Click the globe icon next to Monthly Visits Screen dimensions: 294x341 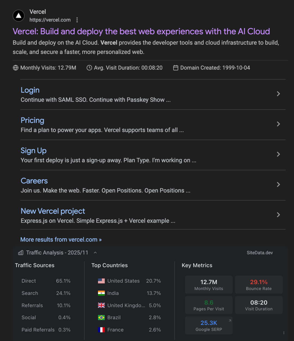(16, 68)
